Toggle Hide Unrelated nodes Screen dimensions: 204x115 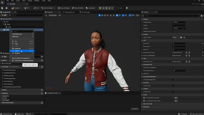point(47,8)
